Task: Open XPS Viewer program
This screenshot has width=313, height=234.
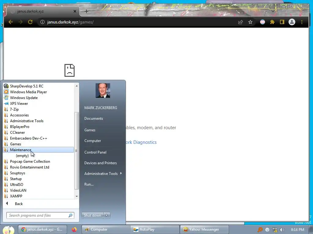Action: [x=19, y=104]
